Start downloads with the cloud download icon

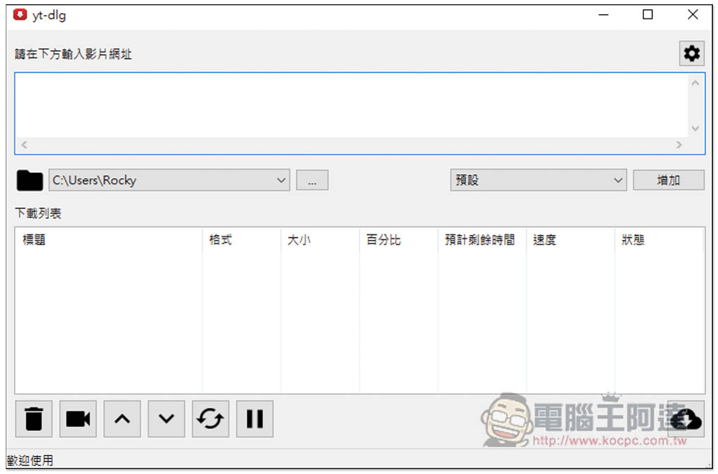pyautogui.click(x=686, y=419)
